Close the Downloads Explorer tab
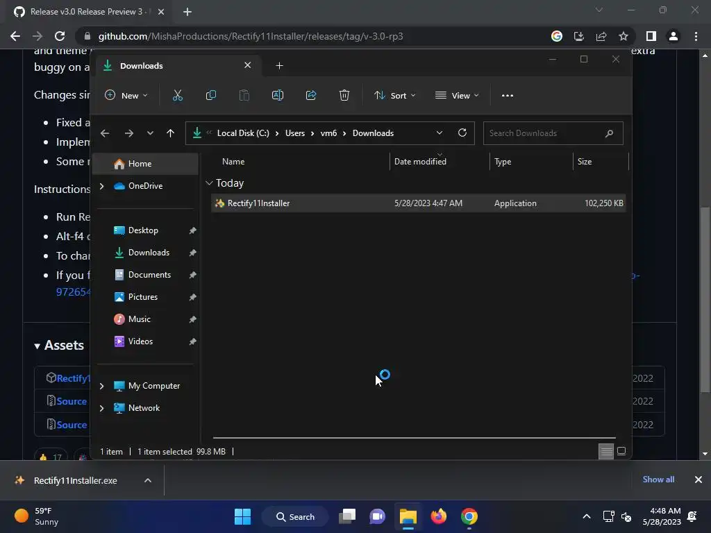This screenshot has width=711, height=533. click(248, 65)
